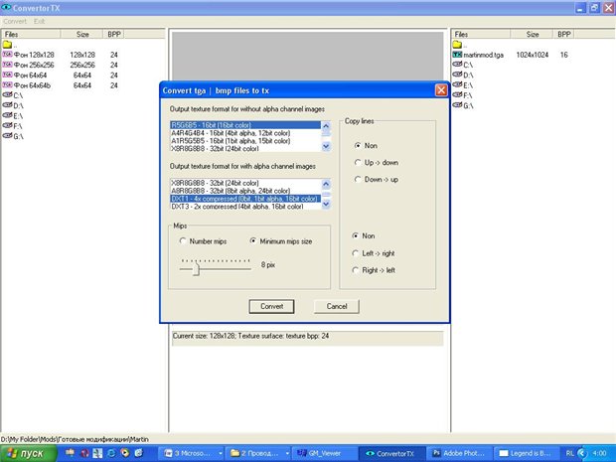Open the Convert menu
The image size is (616, 462).
[x=15, y=21]
